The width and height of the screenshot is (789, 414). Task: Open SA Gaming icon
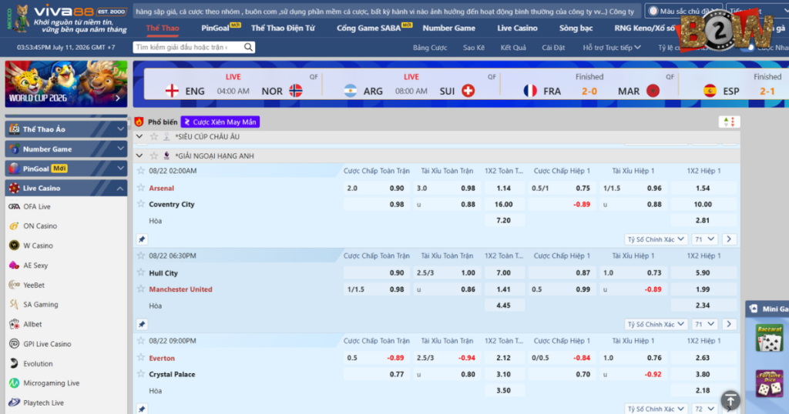click(14, 305)
